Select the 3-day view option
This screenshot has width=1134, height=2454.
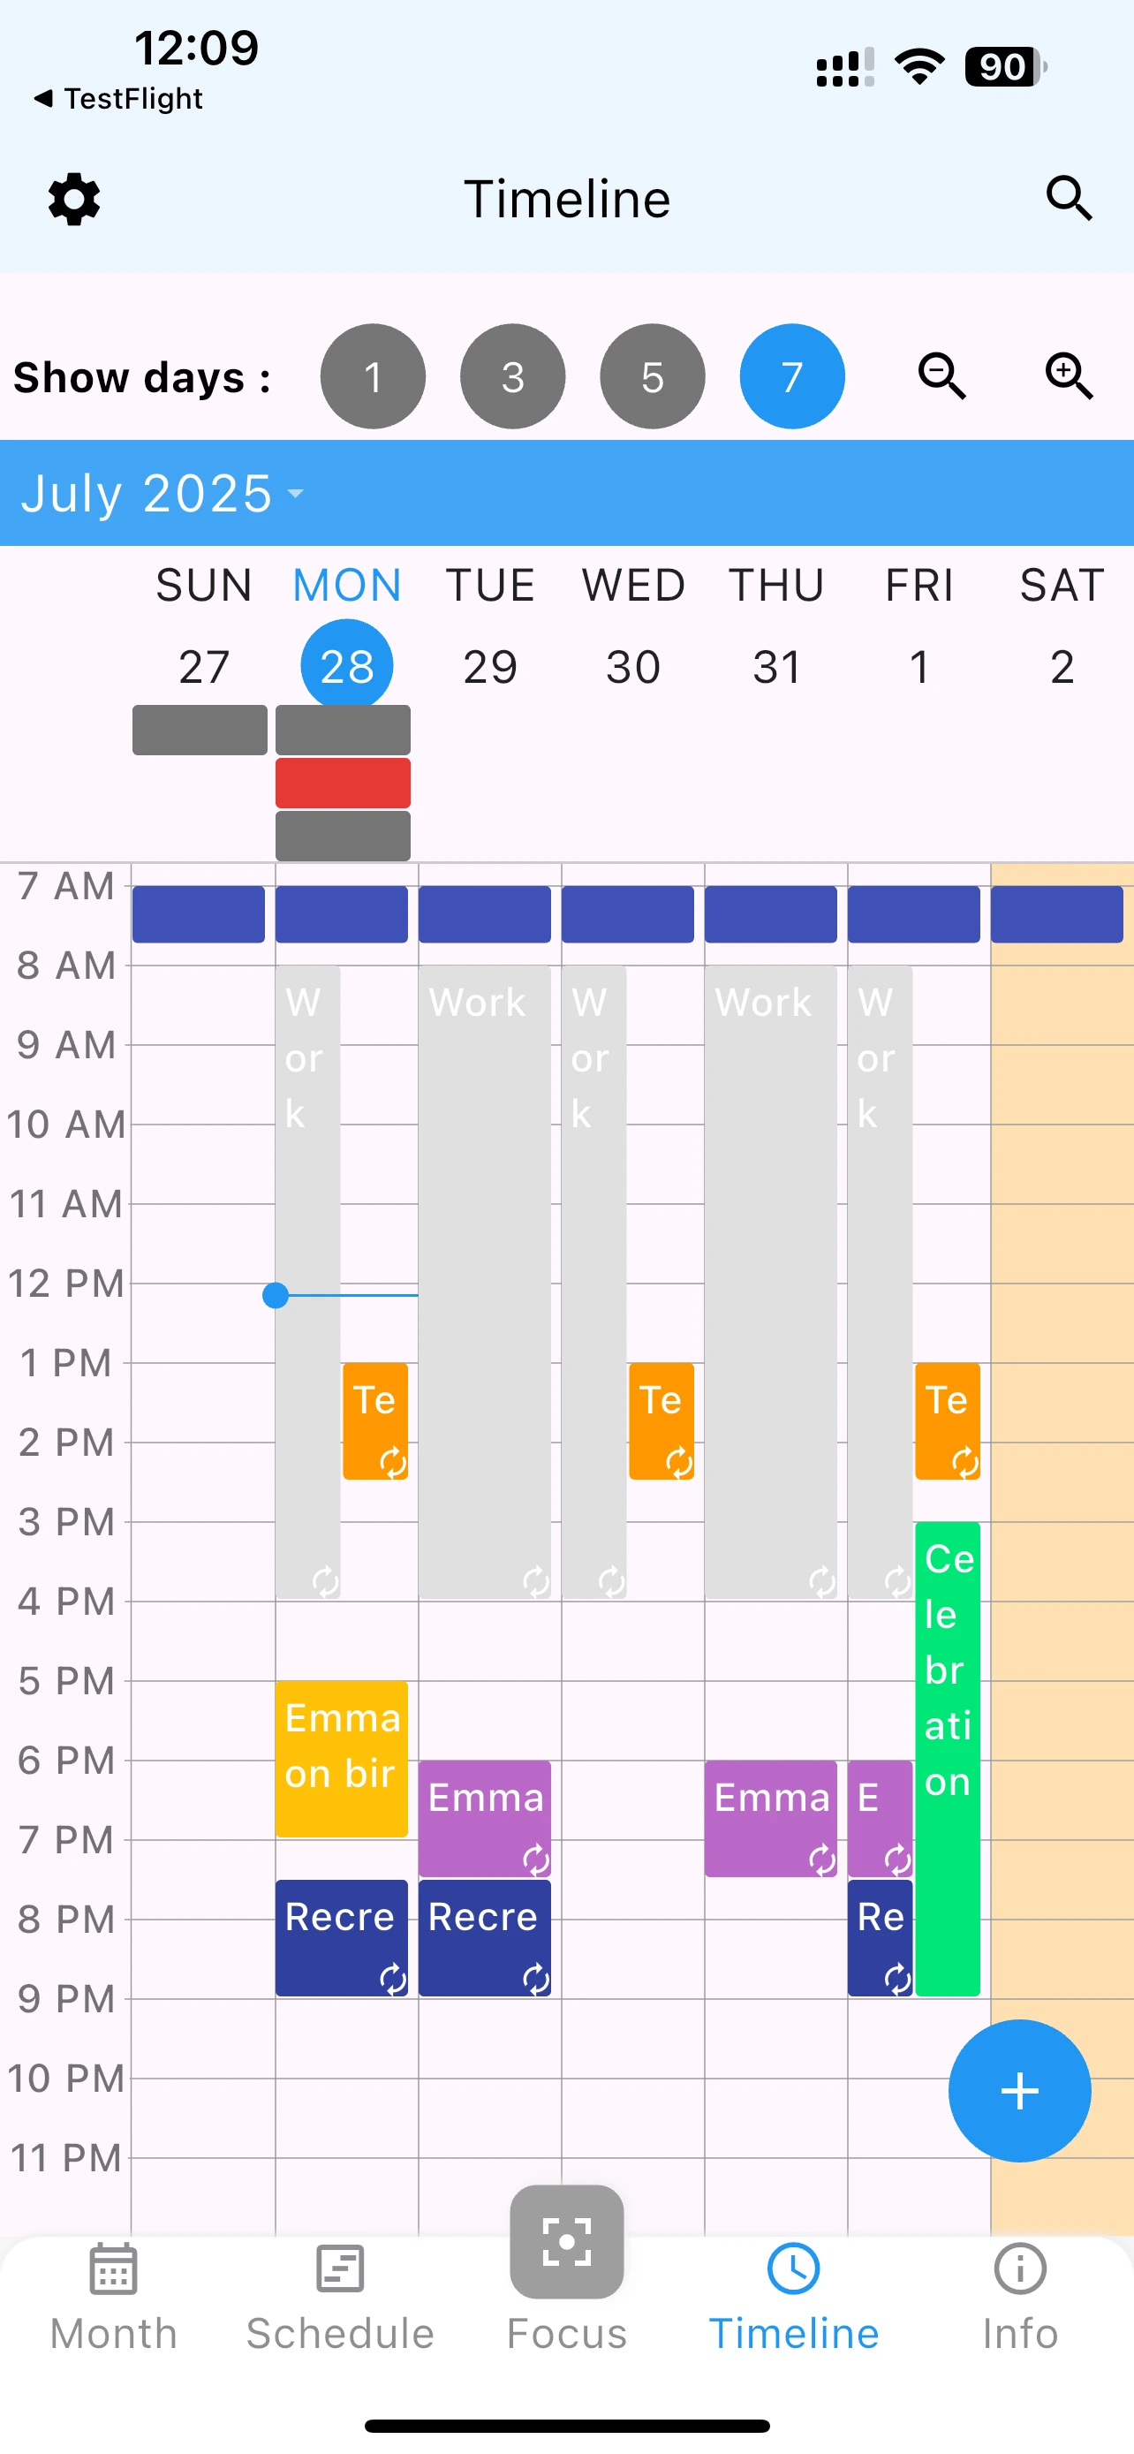click(x=513, y=376)
